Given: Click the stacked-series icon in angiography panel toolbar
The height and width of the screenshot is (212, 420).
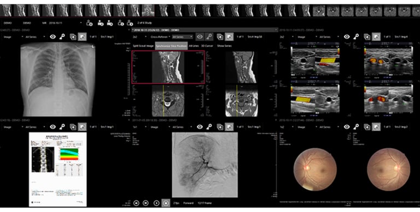Looking at the screenshot, I should pos(220,127).
